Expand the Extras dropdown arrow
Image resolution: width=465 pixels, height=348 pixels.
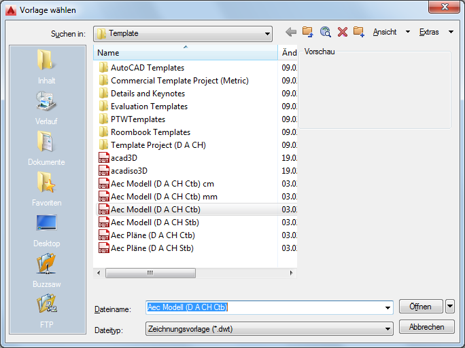(451, 32)
